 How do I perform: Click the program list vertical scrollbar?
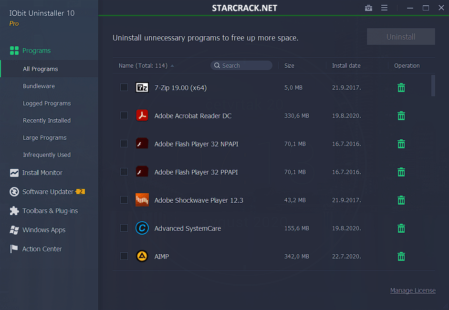click(433, 86)
